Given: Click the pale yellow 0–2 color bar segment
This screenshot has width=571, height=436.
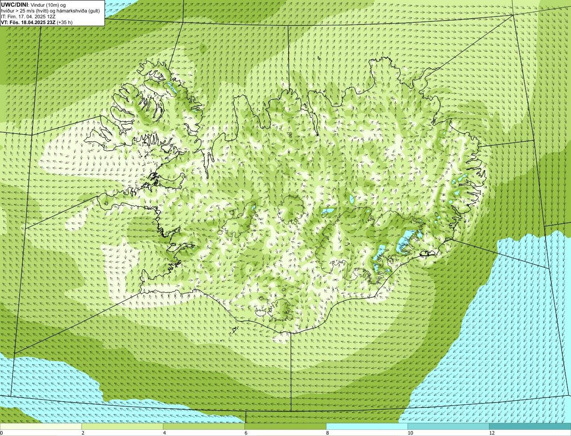Looking at the screenshot, I should 41,426.
